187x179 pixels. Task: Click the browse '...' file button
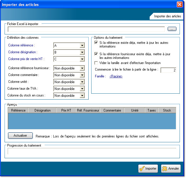[172, 29]
